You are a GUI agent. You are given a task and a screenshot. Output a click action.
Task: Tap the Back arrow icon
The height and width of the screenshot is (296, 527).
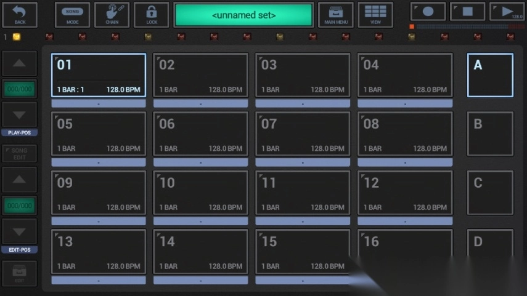pos(20,14)
